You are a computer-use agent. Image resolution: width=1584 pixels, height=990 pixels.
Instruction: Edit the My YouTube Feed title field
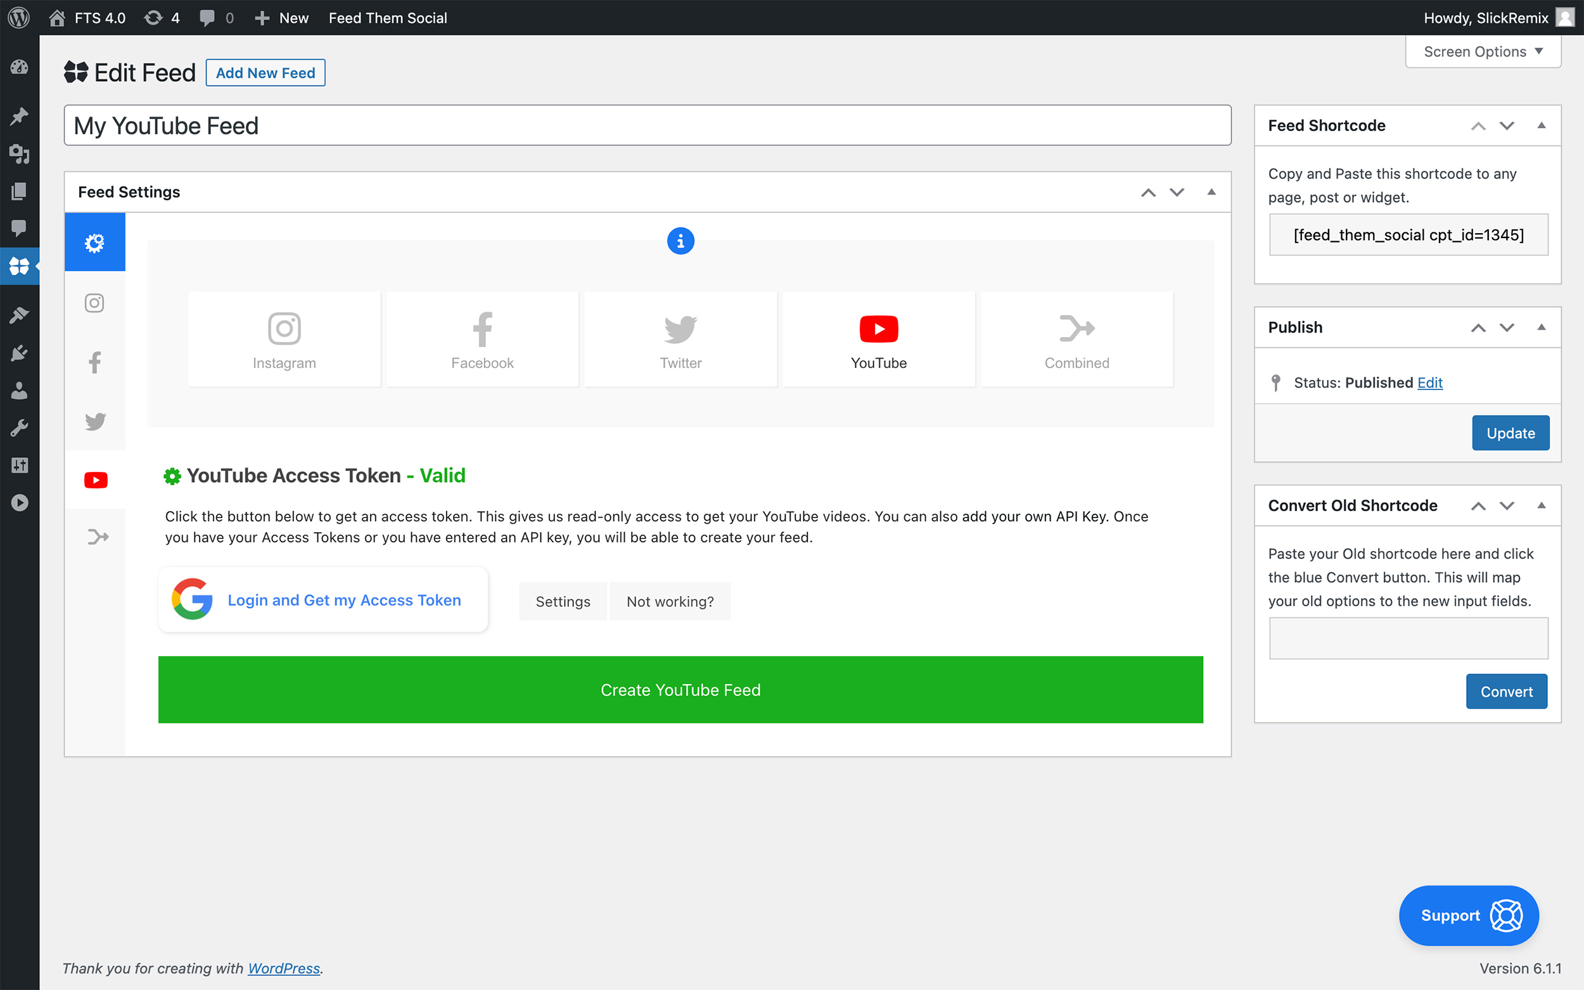647,125
